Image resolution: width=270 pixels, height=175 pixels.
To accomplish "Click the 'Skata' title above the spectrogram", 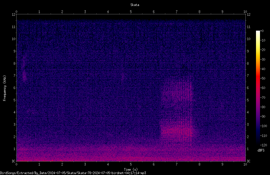I will pyautogui.click(x=135, y=5).
